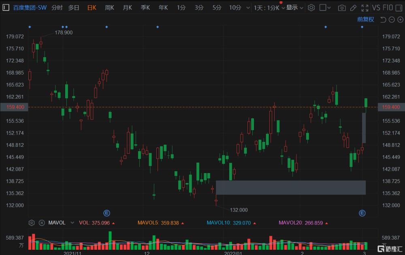Select the 月K monthly tab

pos(127,8)
